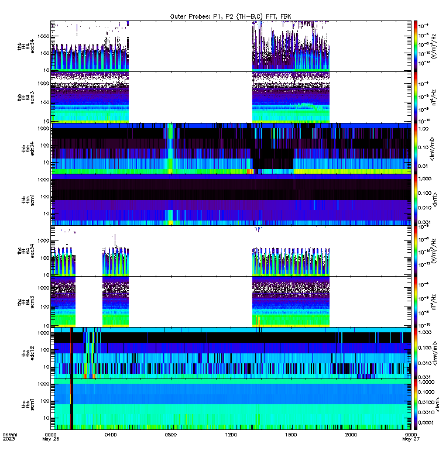
Task: Click the thb fbk scm1 spectrogram panel near 1200
Action: [231, 199]
